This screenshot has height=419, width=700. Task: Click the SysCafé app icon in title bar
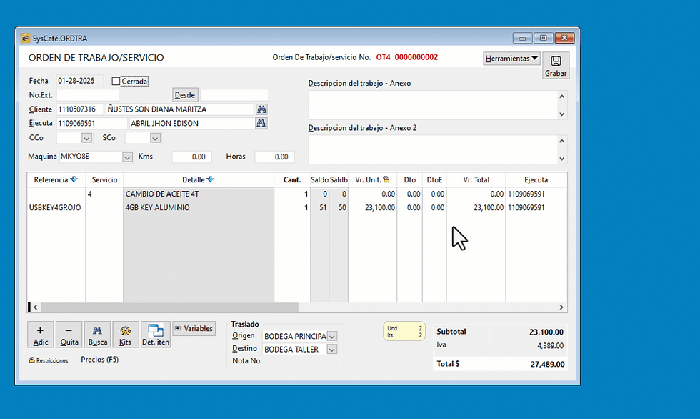point(26,38)
